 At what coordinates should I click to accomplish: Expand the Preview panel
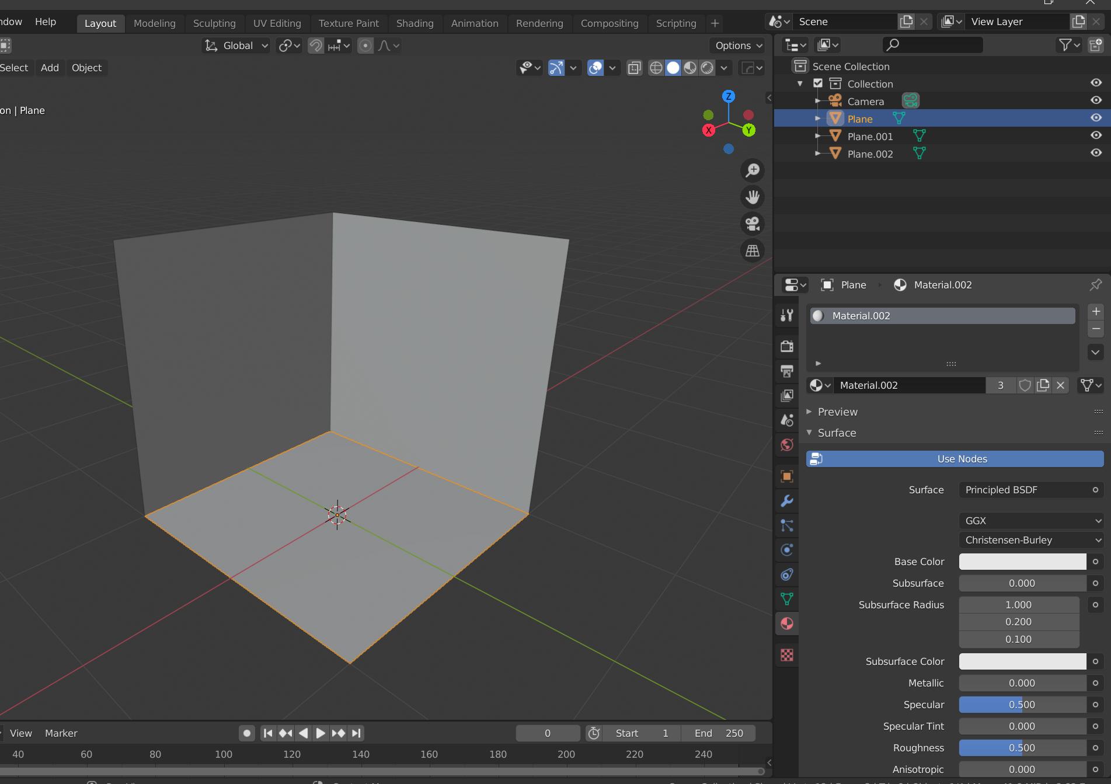click(838, 412)
